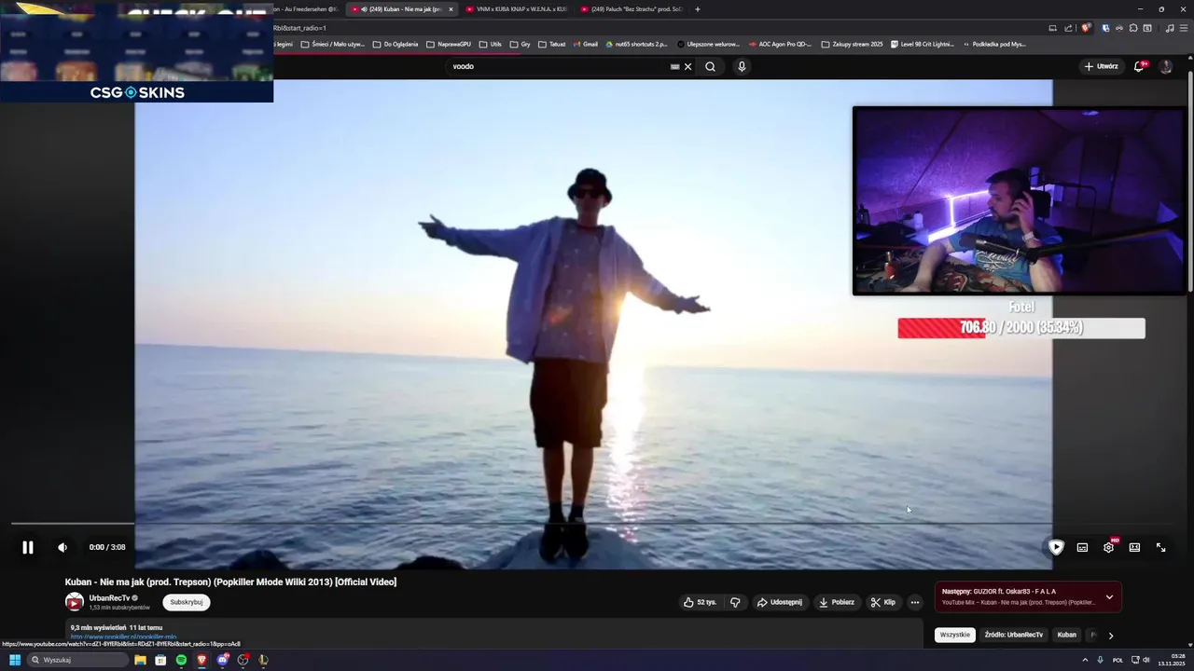
Task: Dislike the video with thumbs down
Action: (x=735, y=602)
